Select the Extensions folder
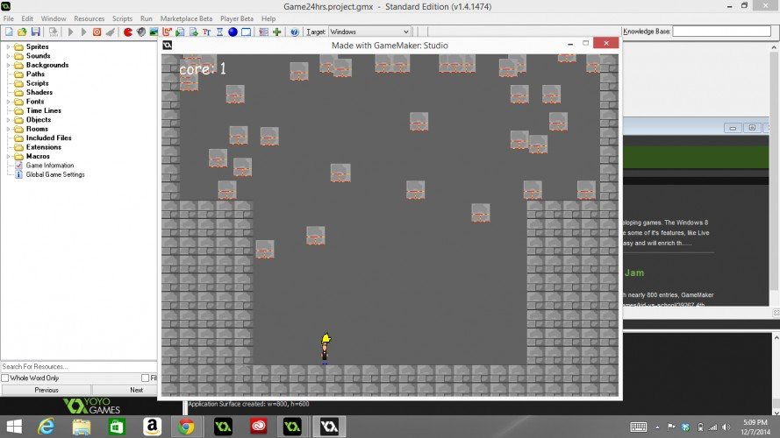The width and height of the screenshot is (780, 438). (x=44, y=147)
